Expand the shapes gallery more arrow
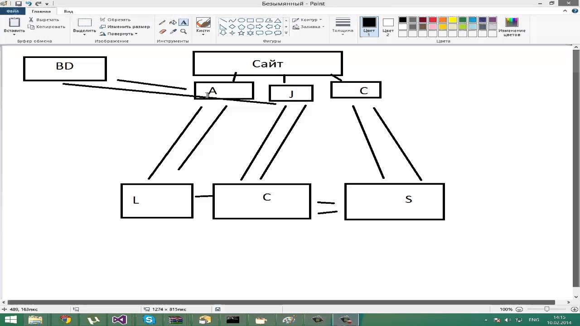Screen dimensions: 580x326 click(286, 33)
